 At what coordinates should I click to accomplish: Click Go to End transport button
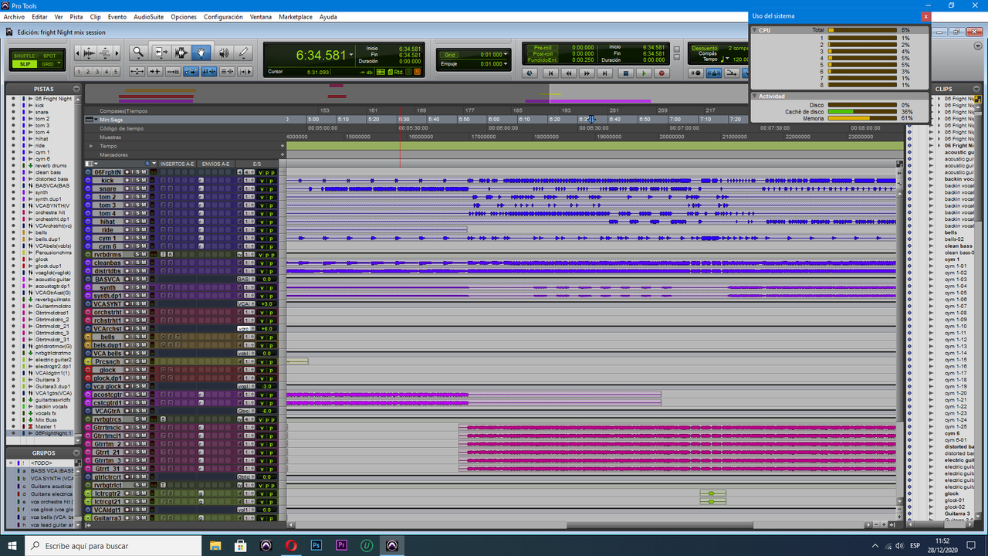(x=604, y=73)
